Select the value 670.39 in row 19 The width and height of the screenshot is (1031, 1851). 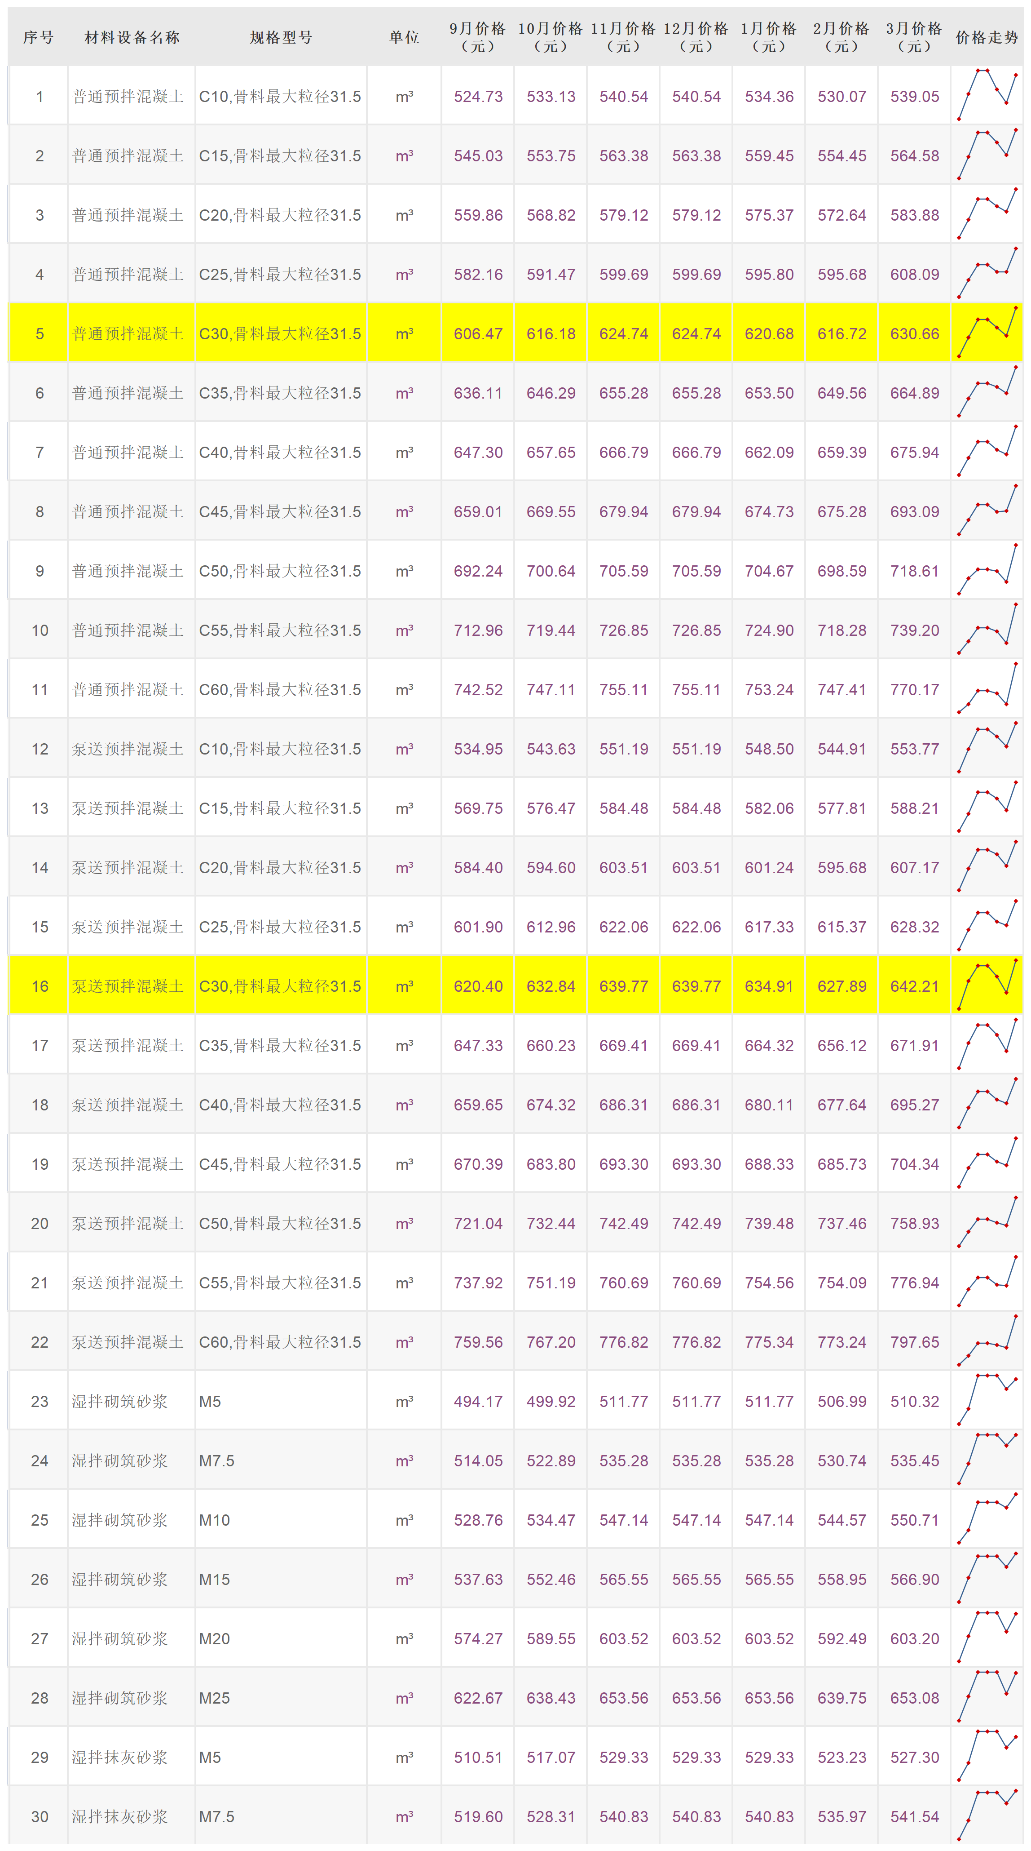coord(478,1164)
